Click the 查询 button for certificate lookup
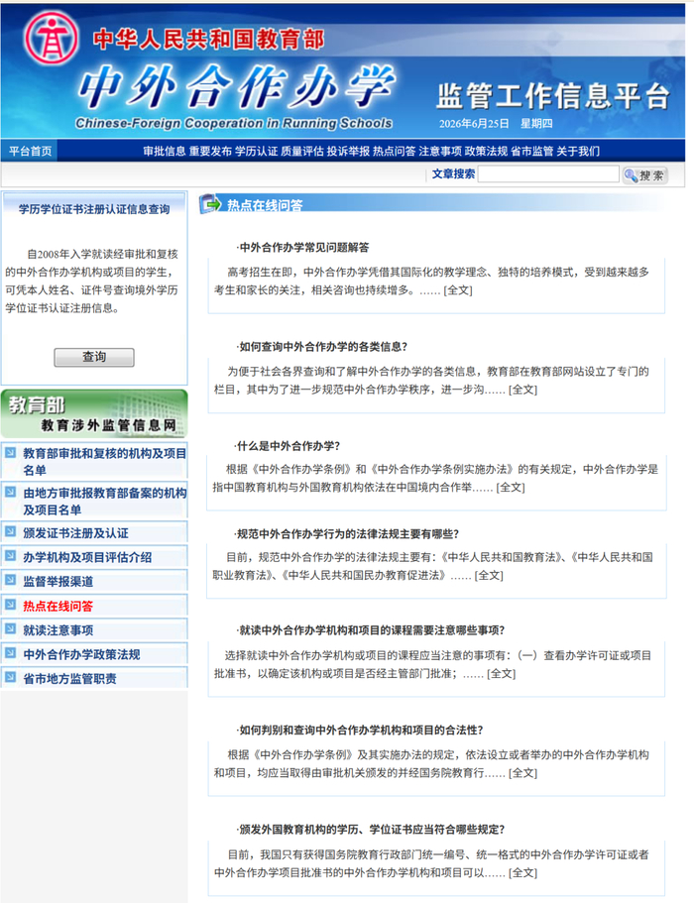 94,357
